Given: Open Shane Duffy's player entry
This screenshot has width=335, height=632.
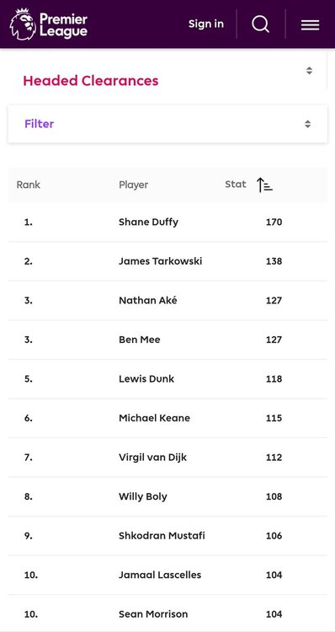Looking at the screenshot, I should [148, 222].
